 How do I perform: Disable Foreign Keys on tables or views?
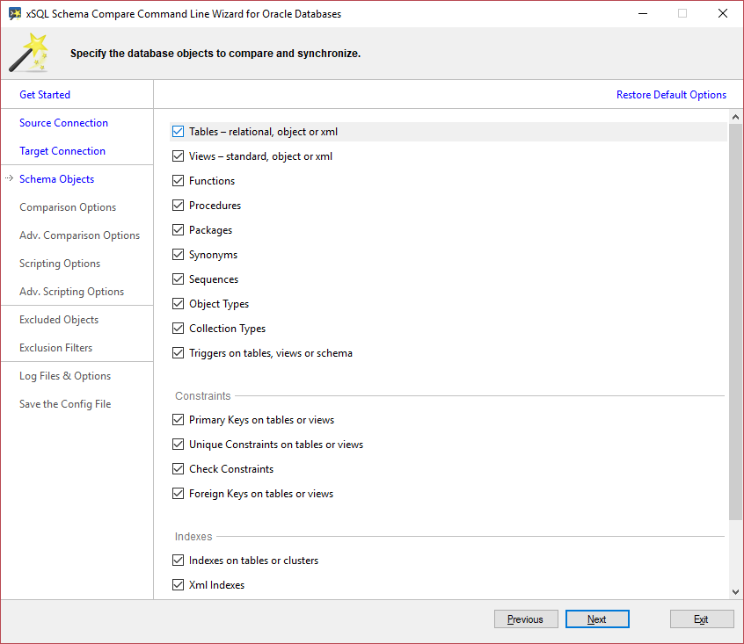pos(178,493)
